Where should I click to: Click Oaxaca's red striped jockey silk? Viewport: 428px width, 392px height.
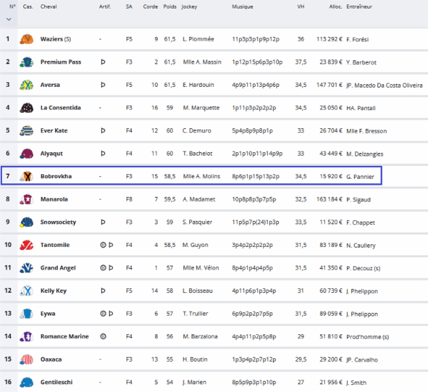click(27, 359)
